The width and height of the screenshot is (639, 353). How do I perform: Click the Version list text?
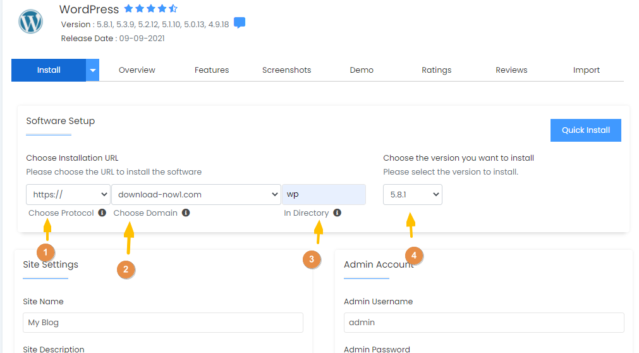[145, 25]
